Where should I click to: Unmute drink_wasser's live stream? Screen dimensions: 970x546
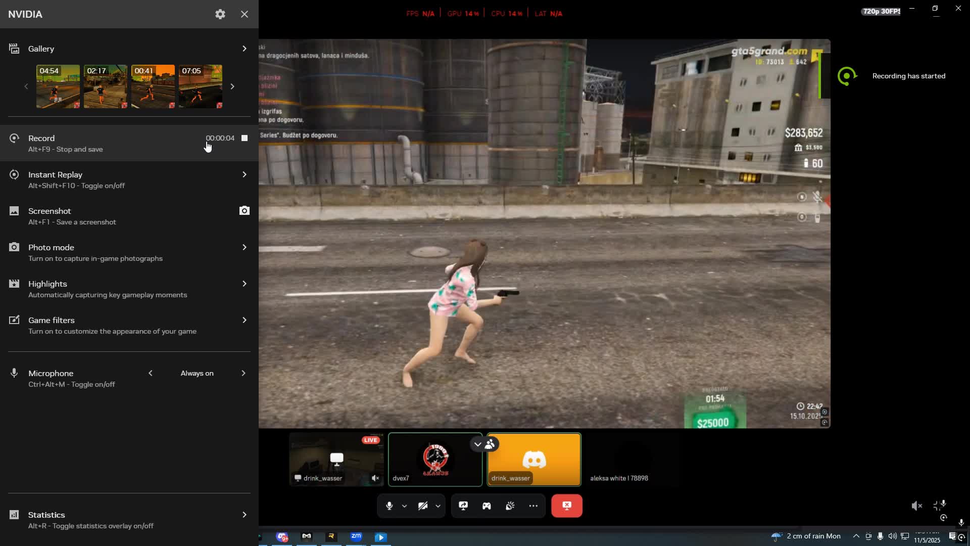(375, 478)
